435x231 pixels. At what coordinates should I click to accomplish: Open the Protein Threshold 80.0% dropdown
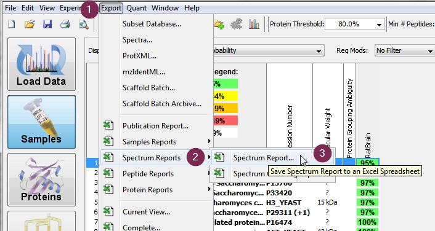point(355,24)
